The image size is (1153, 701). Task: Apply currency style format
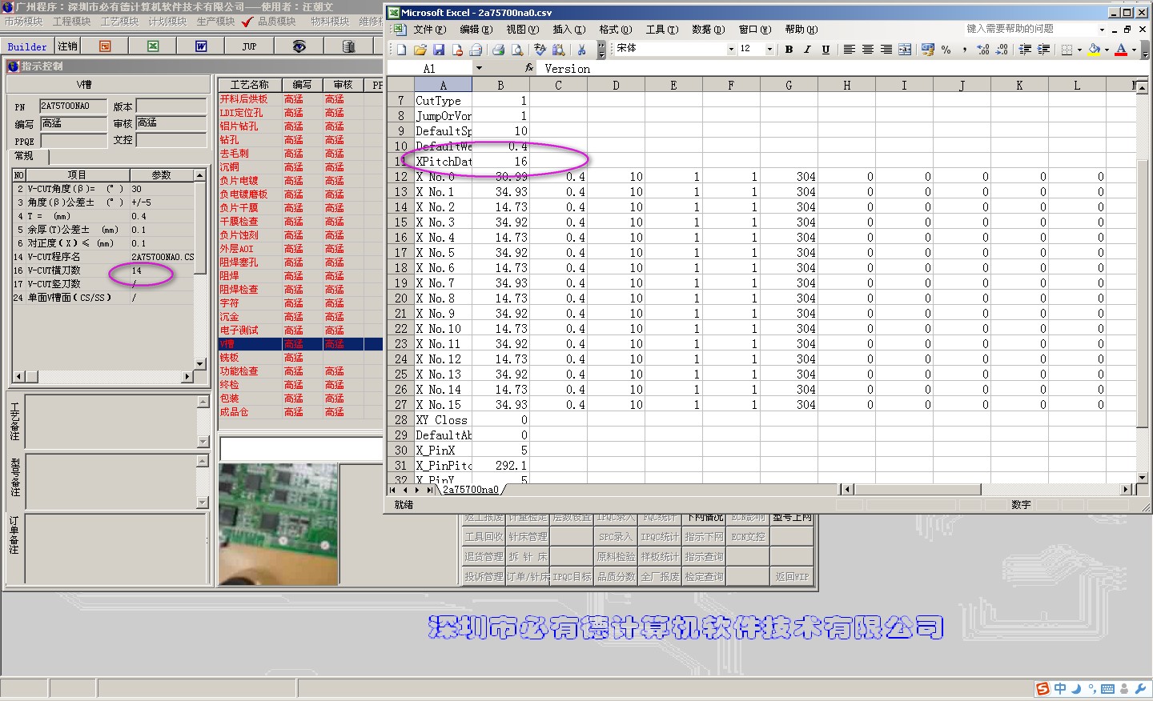tap(928, 50)
